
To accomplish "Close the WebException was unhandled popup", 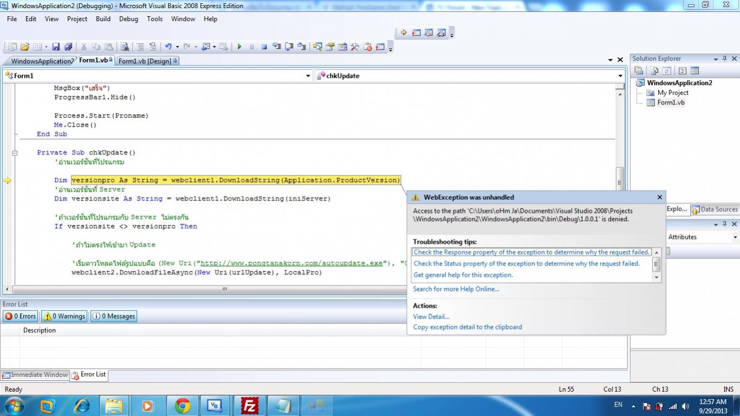I will (659, 197).
